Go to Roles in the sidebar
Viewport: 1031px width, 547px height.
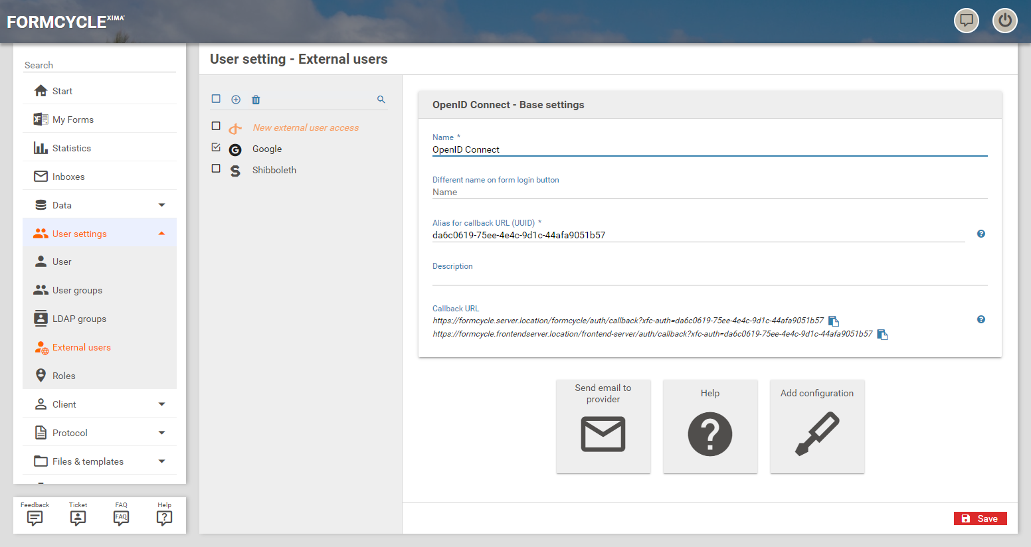(x=64, y=376)
